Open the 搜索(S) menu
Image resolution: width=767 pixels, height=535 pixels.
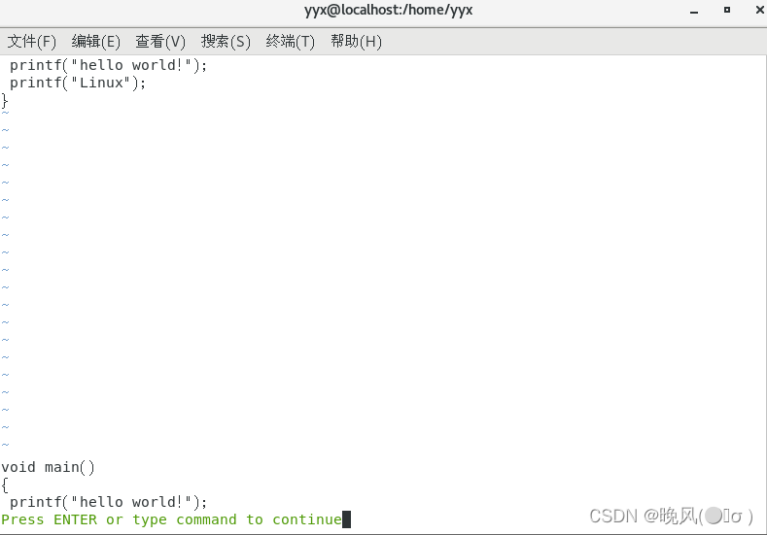coord(226,42)
